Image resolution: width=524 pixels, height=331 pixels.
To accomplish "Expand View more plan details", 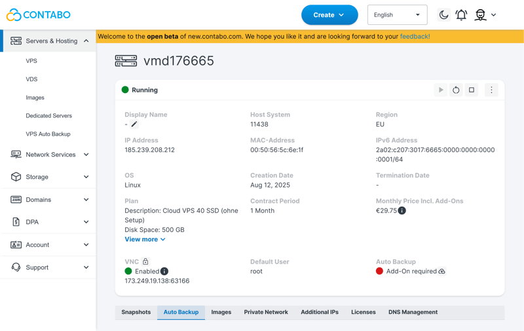I will [x=145, y=239].
